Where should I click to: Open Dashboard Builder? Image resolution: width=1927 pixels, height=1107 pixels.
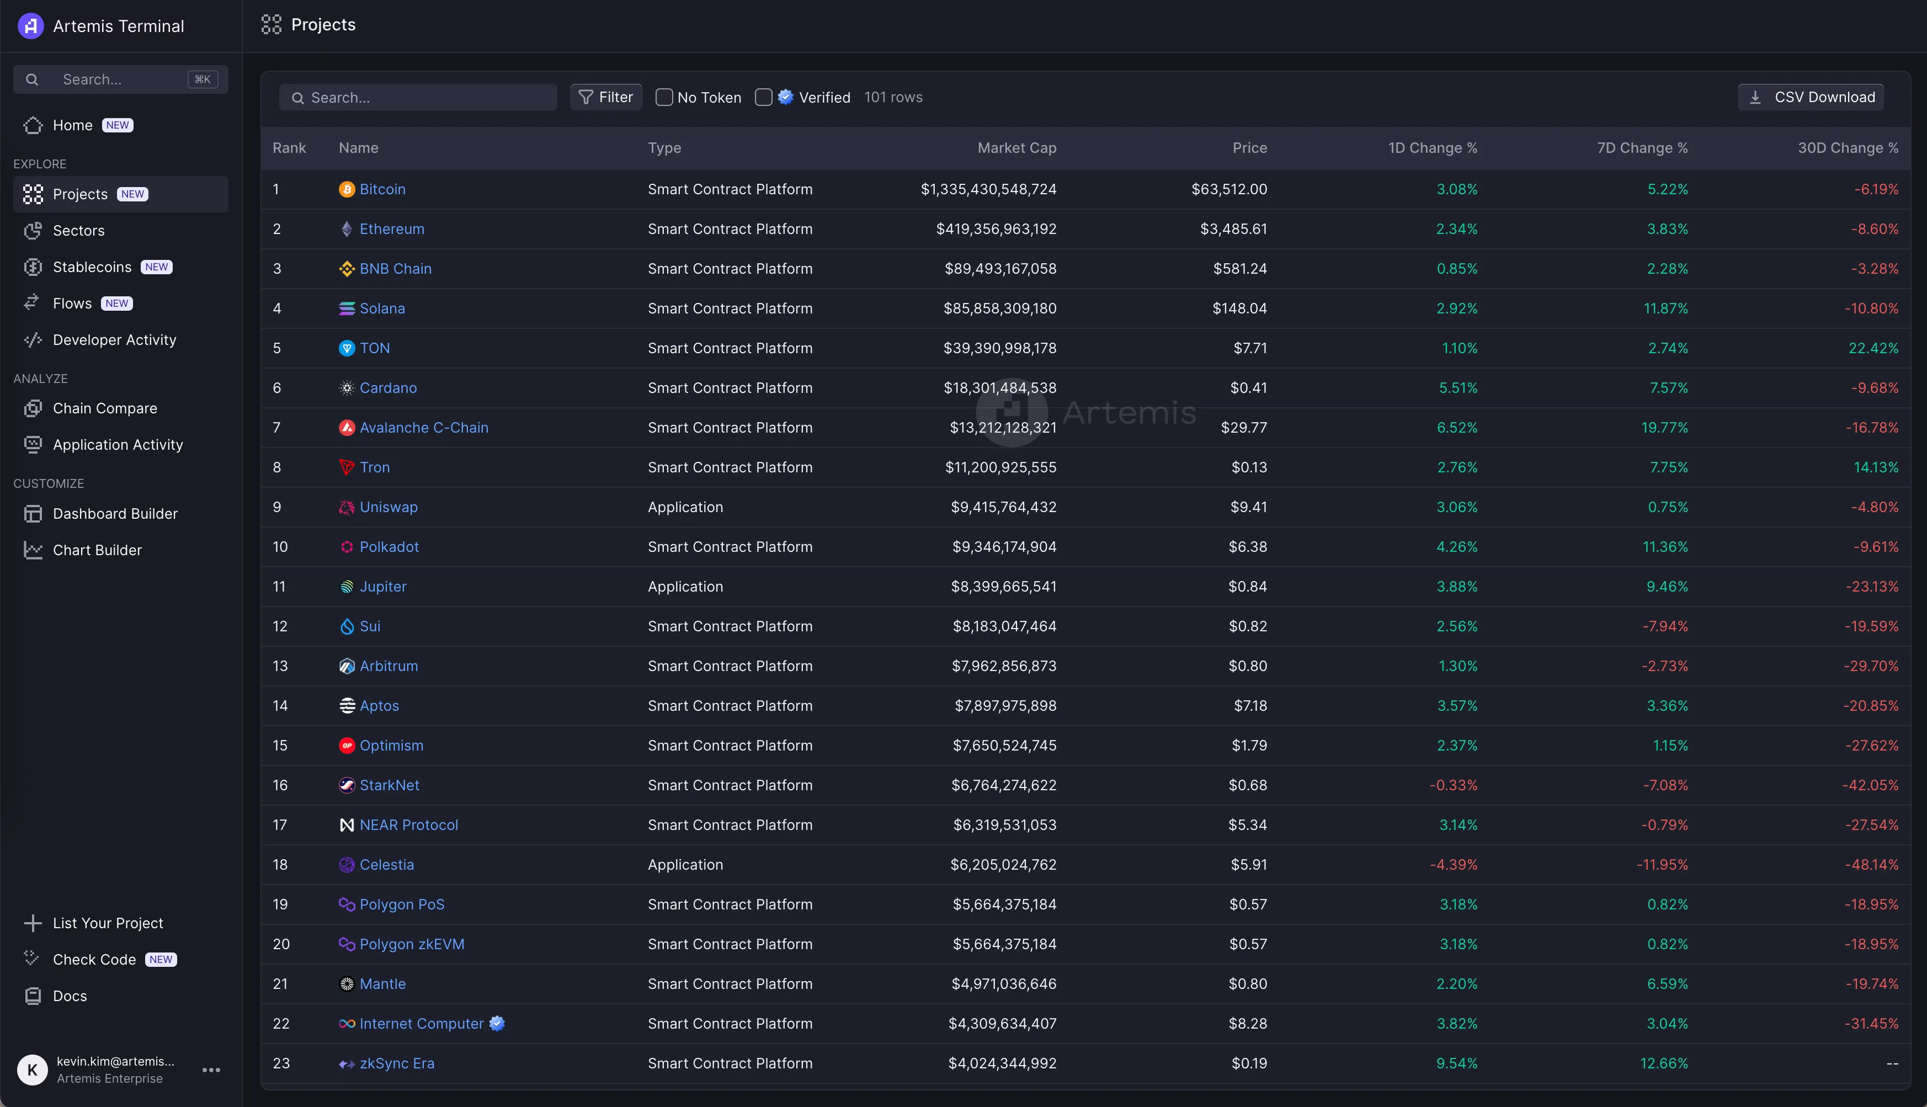(121, 514)
